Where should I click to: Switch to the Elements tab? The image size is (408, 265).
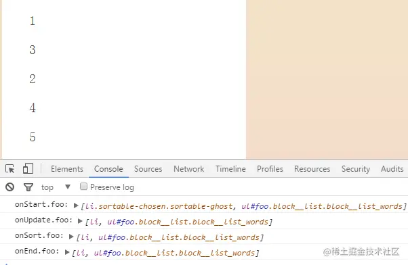67,169
